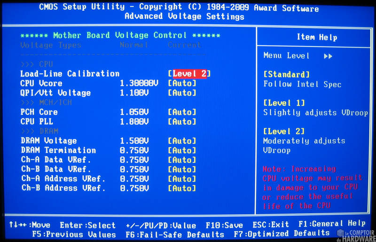Select the DRAM Termination Auto value
The image size is (376, 242).
click(x=182, y=150)
